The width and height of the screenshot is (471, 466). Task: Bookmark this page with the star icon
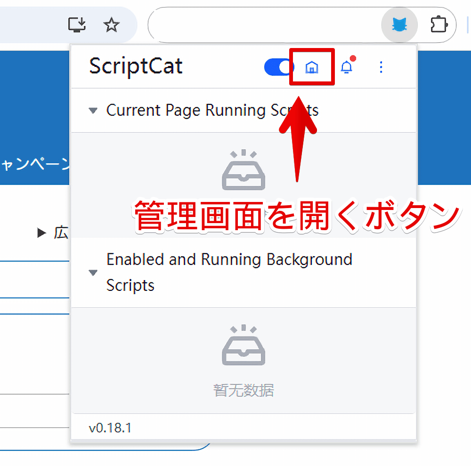[x=111, y=24]
